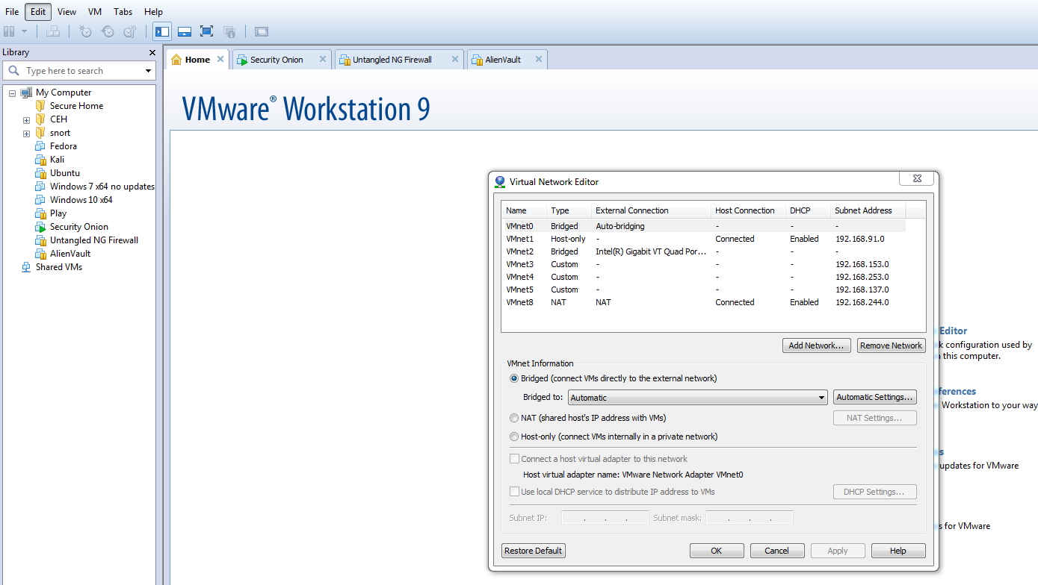Select the VMnet1 Host-only row
1038x585 pixels.
705,239
